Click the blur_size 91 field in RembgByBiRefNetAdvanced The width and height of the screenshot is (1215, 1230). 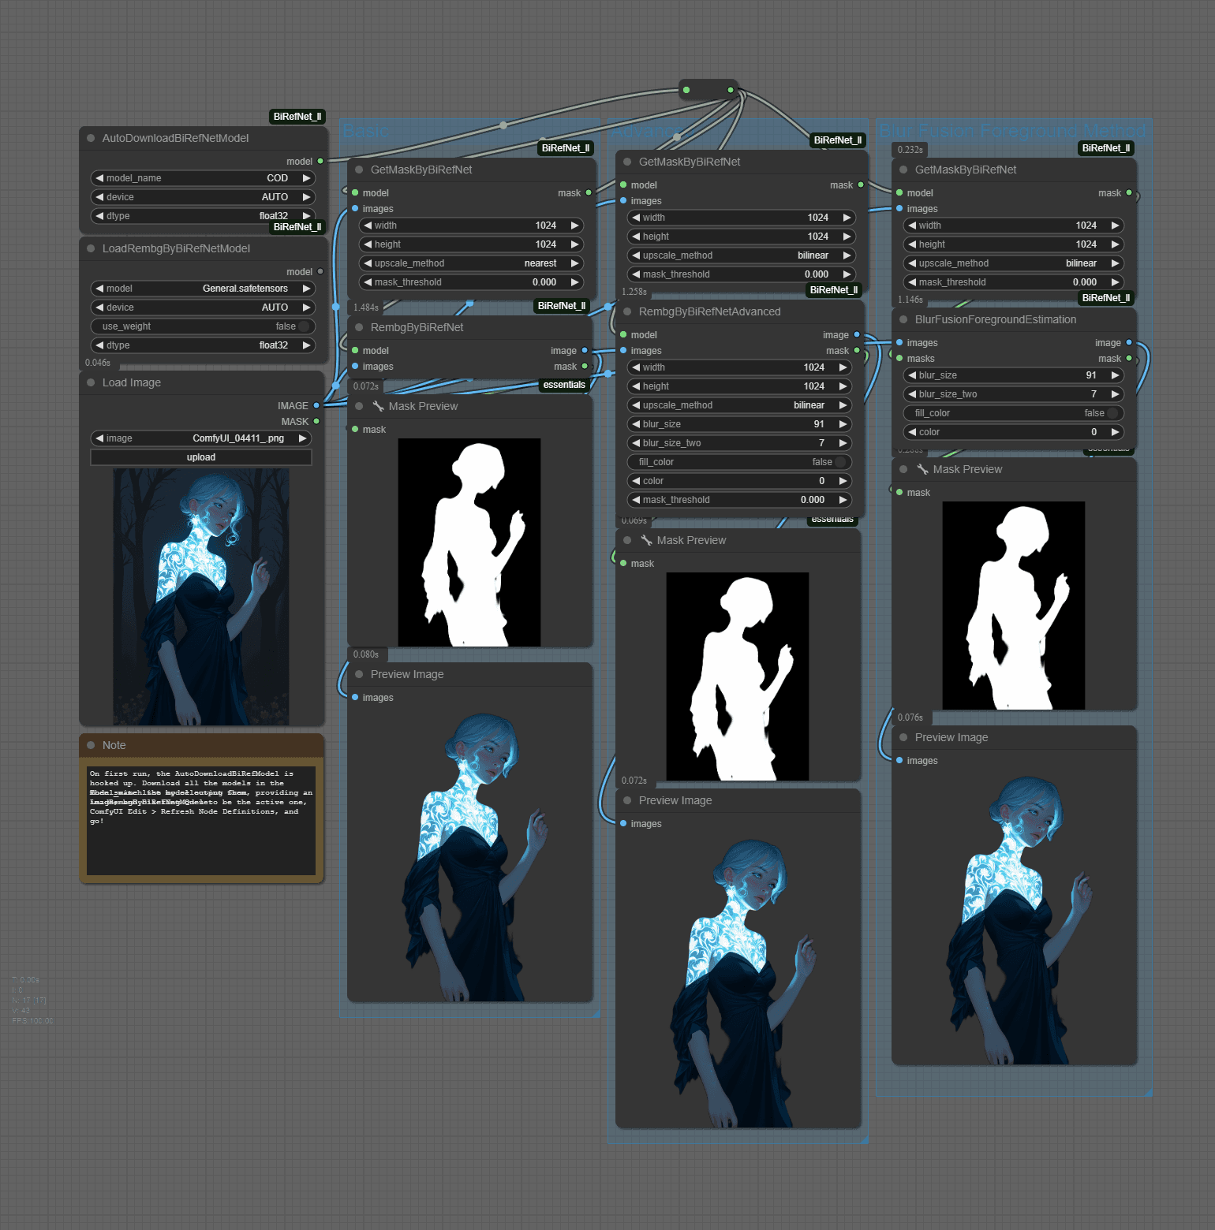pos(739,424)
